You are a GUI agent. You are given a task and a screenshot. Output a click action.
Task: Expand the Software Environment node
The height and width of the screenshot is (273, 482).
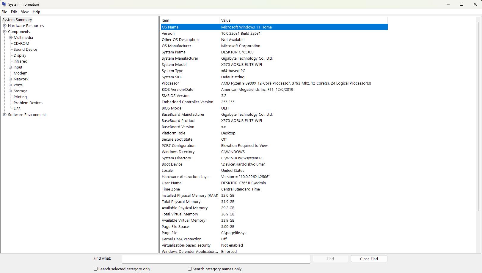click(5, 115)
